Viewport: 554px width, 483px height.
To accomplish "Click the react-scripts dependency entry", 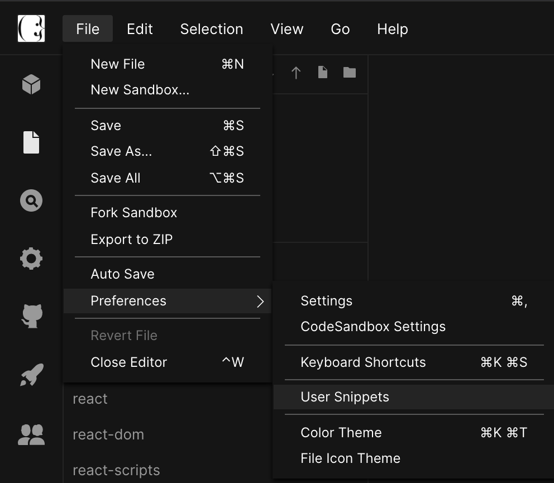I will [x=116, y=470].
